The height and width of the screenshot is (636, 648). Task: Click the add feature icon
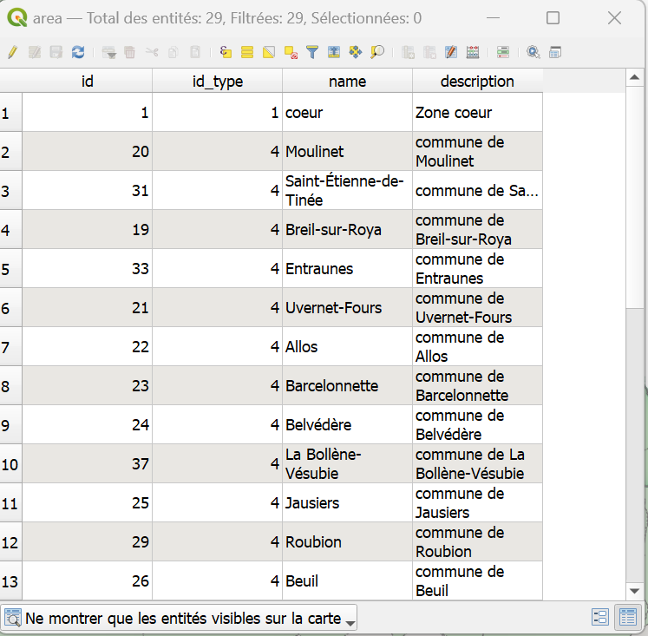[109, 52]
